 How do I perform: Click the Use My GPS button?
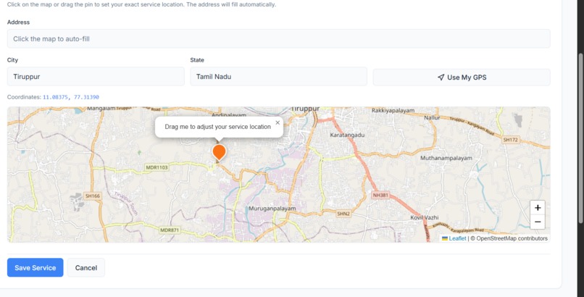tap(462, 77)
